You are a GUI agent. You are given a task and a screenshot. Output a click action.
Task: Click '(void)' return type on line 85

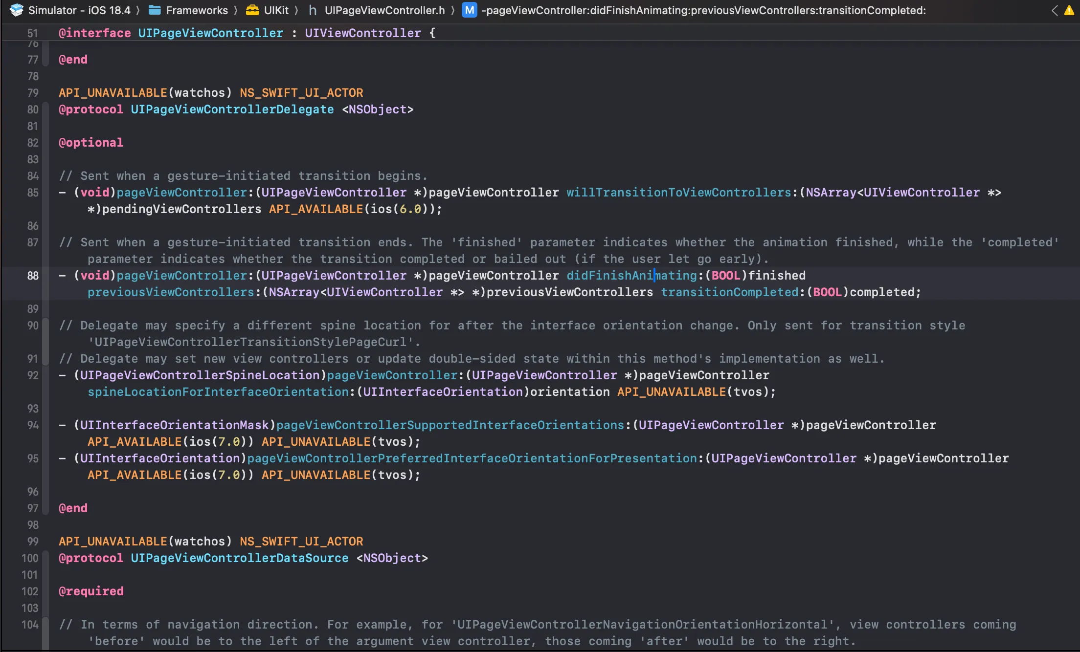pos(95,193)
